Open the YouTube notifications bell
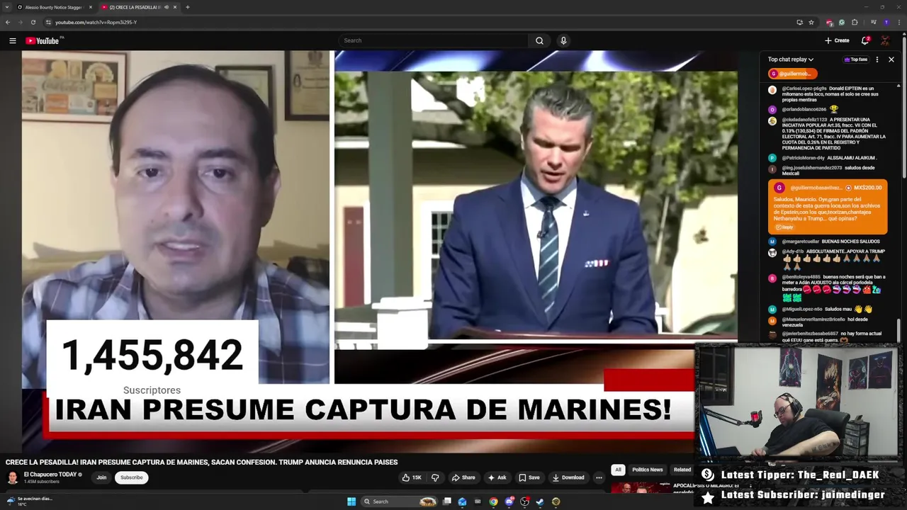 [x=865, y=40]
